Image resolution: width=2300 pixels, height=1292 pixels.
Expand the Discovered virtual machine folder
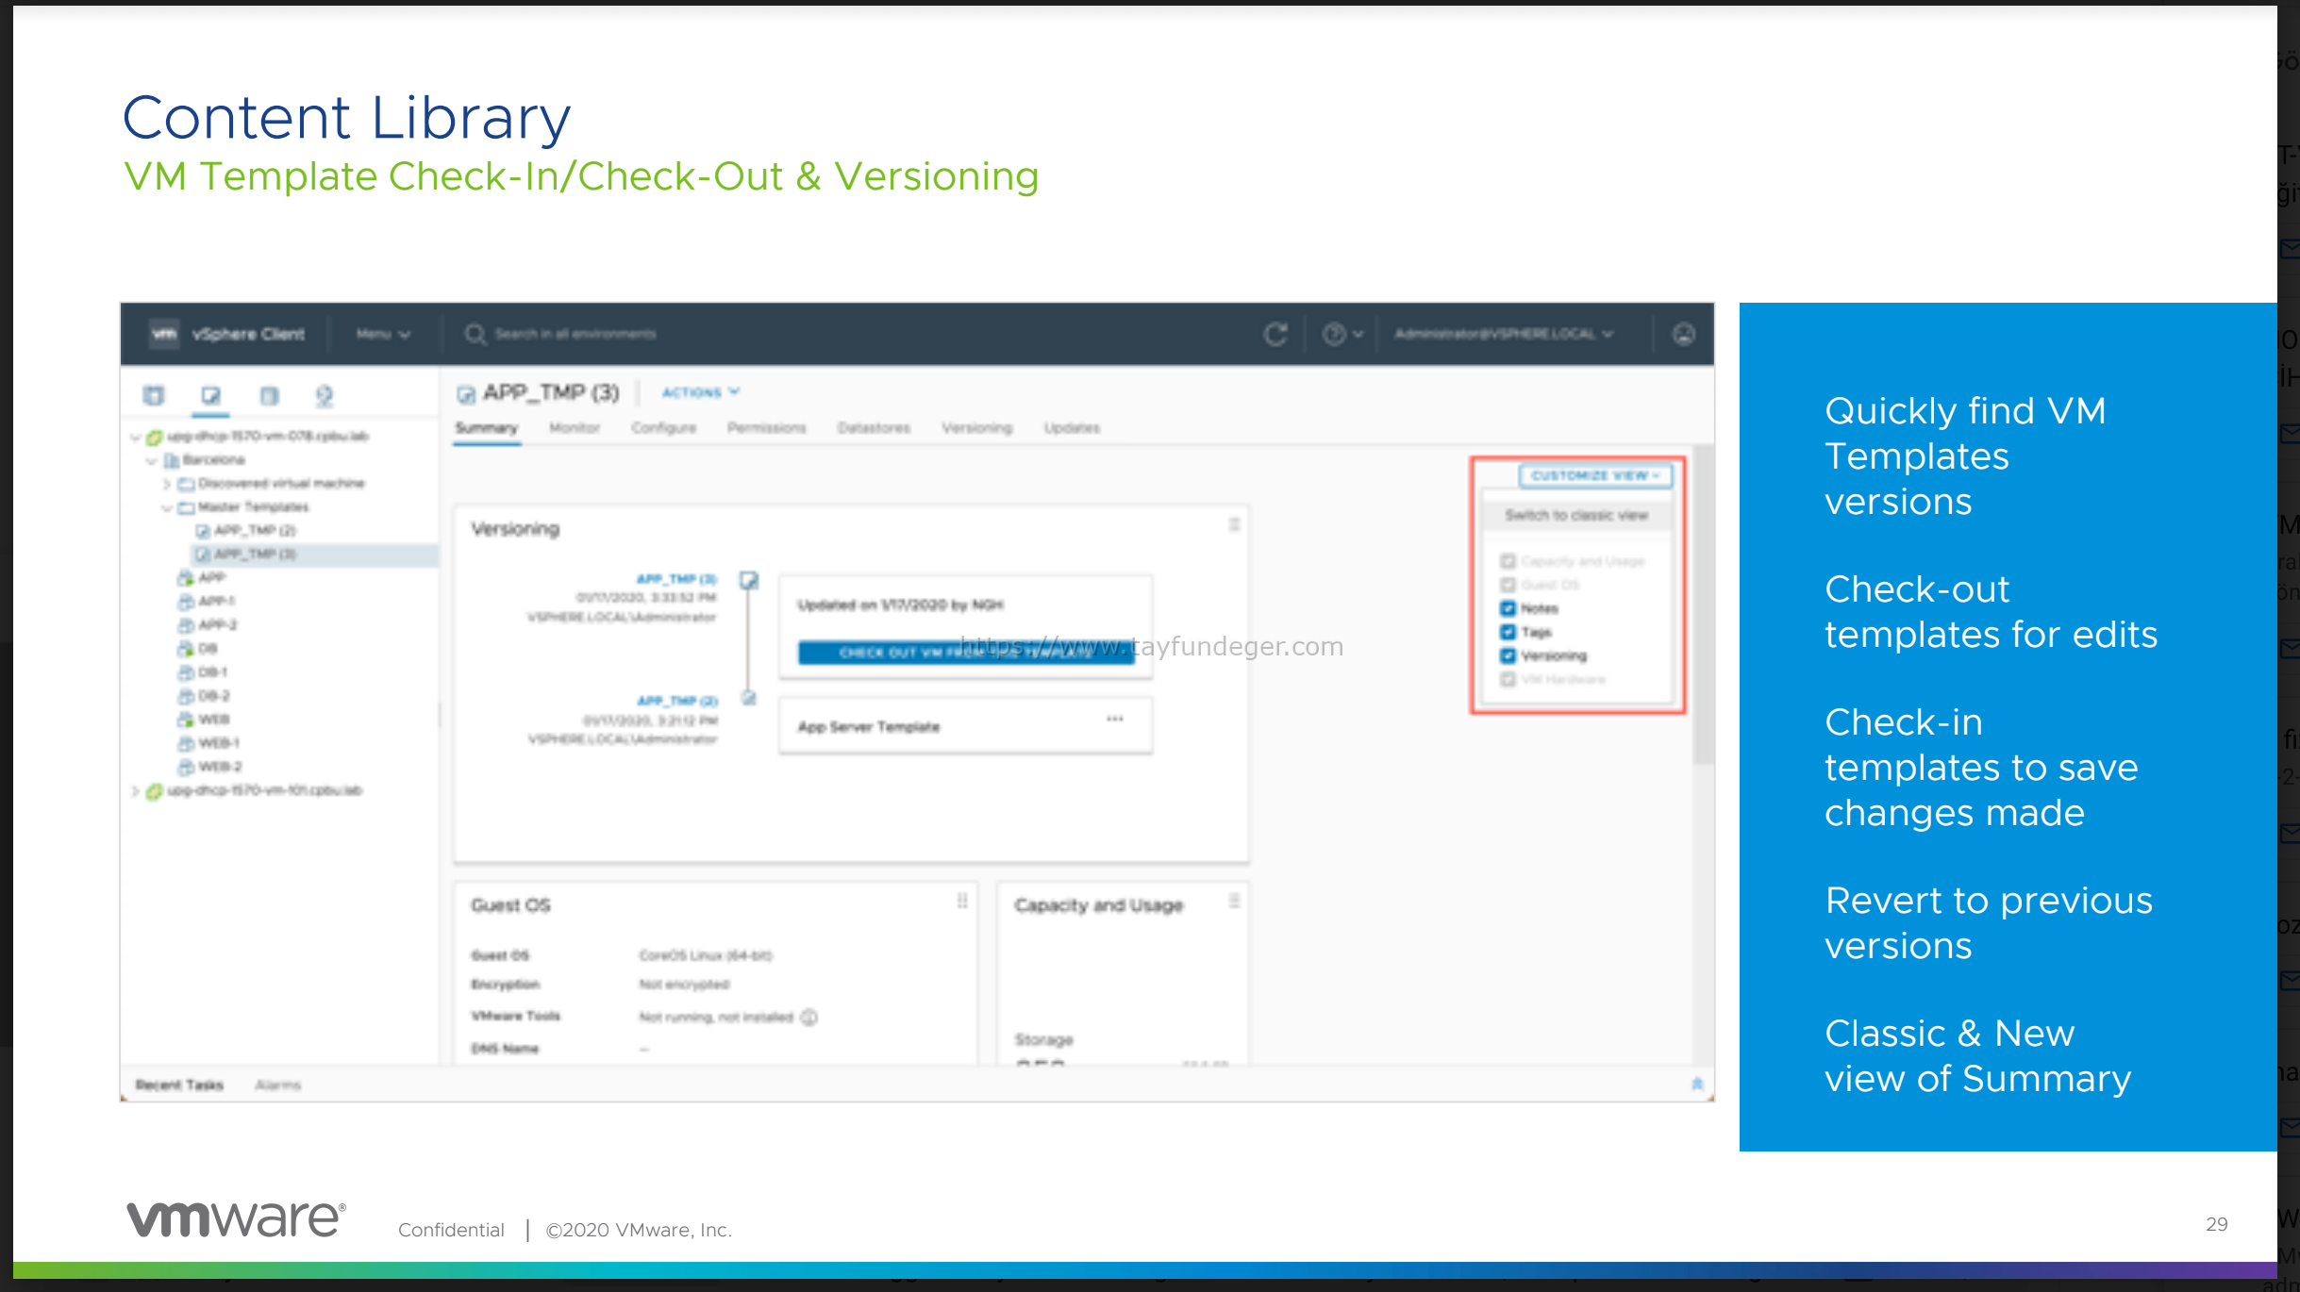pyautogui.click(x=167, y=484)
